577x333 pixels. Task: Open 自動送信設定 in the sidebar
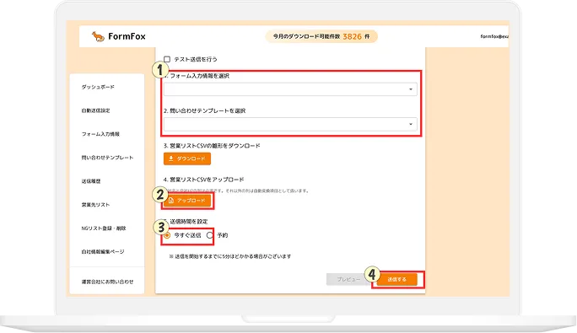coord(95,110)
